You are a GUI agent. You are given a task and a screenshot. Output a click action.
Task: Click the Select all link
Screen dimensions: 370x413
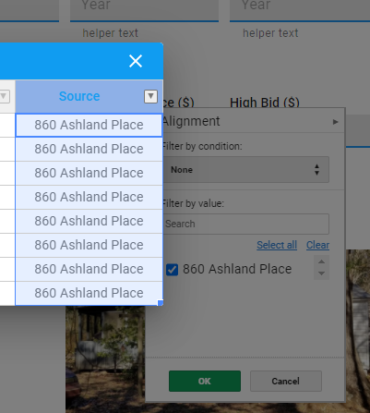(x=277, y=245)
